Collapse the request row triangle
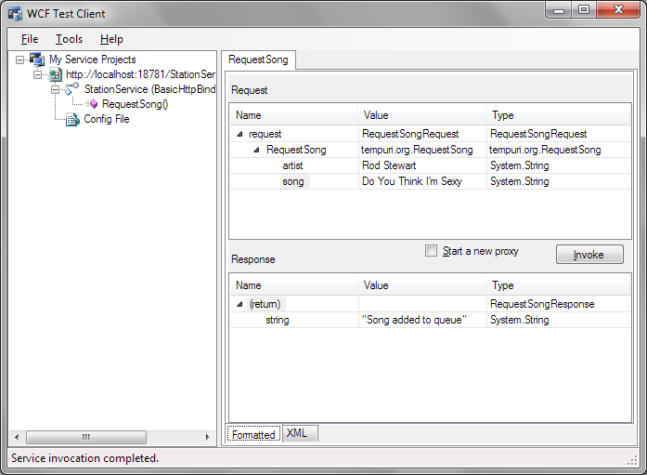This screenshot has height=475, width=647. click(x=239, y=134)
